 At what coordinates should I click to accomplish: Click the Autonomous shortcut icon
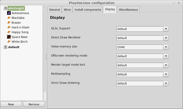coord(9,13)
